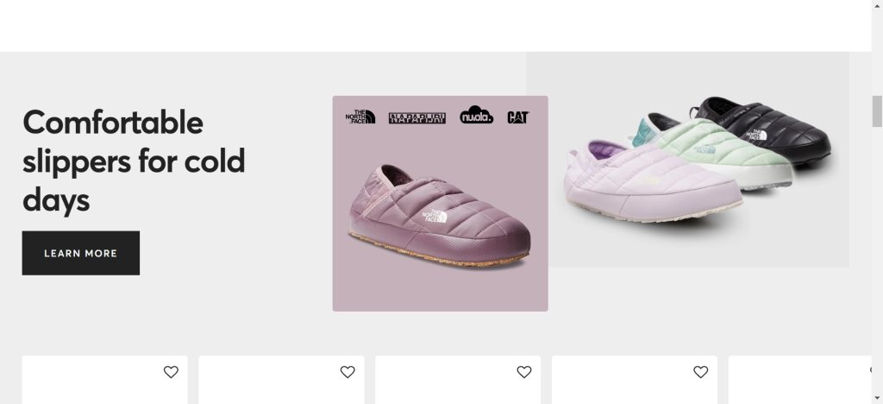The image size is (883, 404).
Task: Choose the CAT brand logo
Action: 518,117
